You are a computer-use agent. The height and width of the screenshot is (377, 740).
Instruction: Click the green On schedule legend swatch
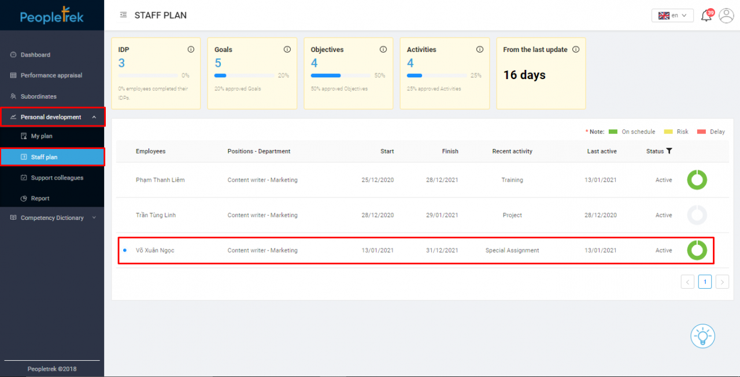(613, 132)
